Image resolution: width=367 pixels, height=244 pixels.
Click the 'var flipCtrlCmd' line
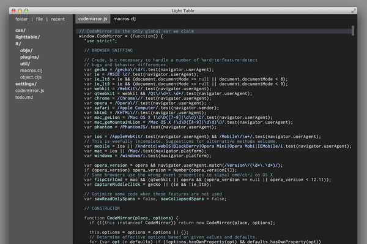coord(207,180)
